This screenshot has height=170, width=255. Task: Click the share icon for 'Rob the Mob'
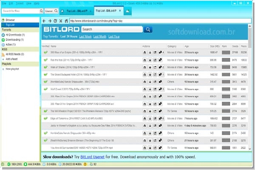[x=155, y=60]
